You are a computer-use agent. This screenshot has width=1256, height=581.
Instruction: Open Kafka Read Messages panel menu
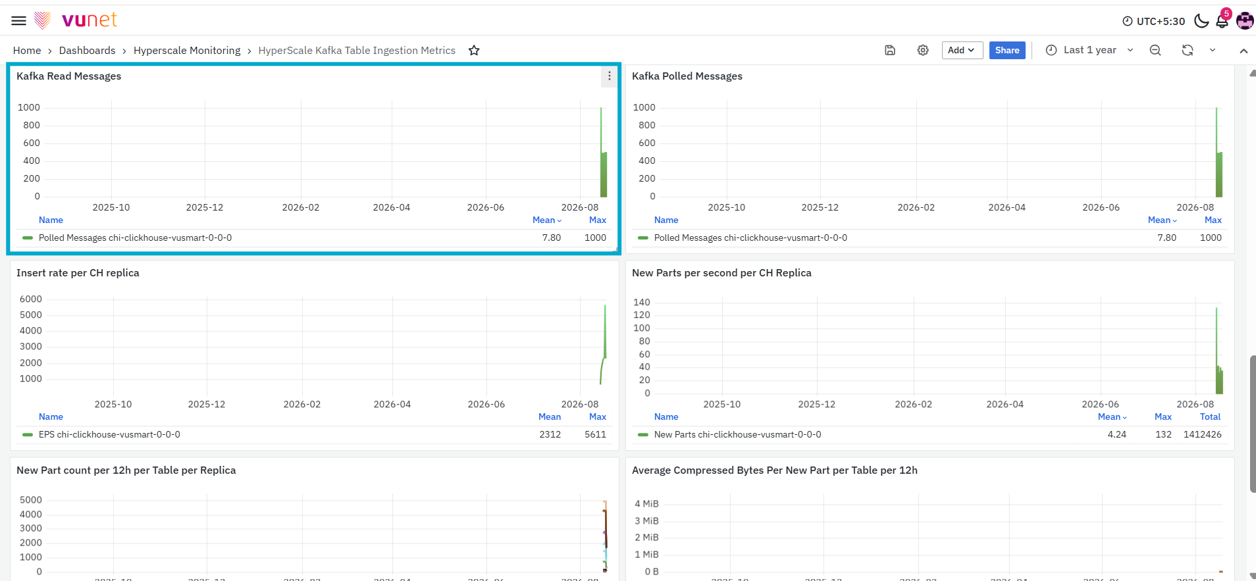(610, 76)
